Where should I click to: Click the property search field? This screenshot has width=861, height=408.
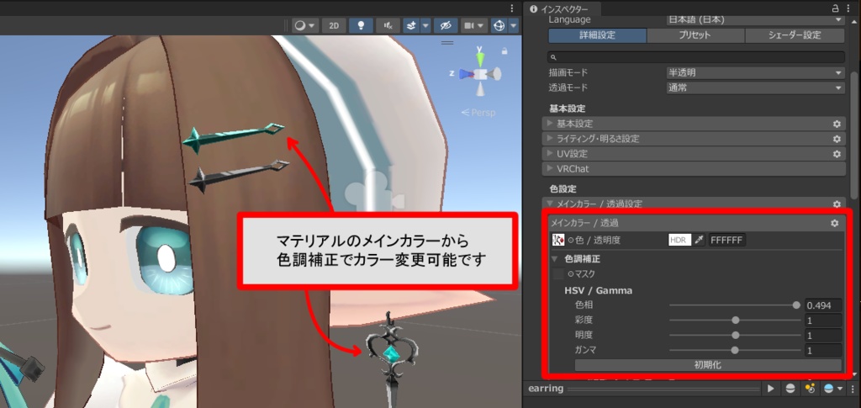695,57
